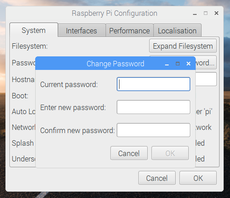
Task: Open the Performance tab
Action: point(129,31)
